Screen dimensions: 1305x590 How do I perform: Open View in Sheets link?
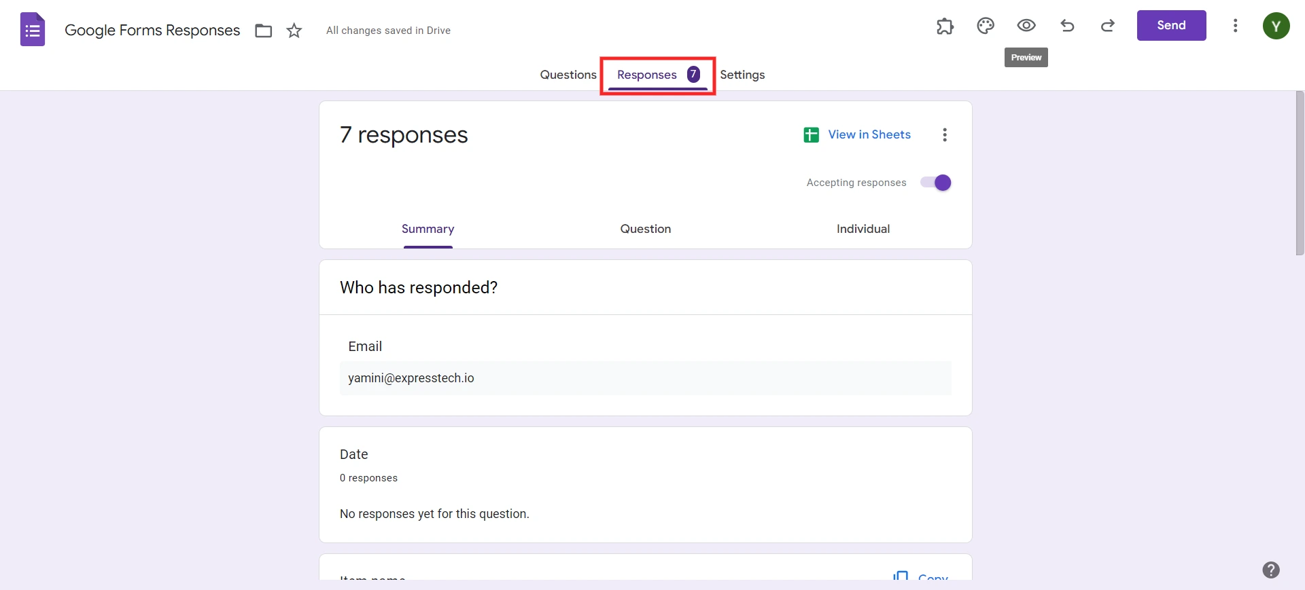click(x=857, y=134)
